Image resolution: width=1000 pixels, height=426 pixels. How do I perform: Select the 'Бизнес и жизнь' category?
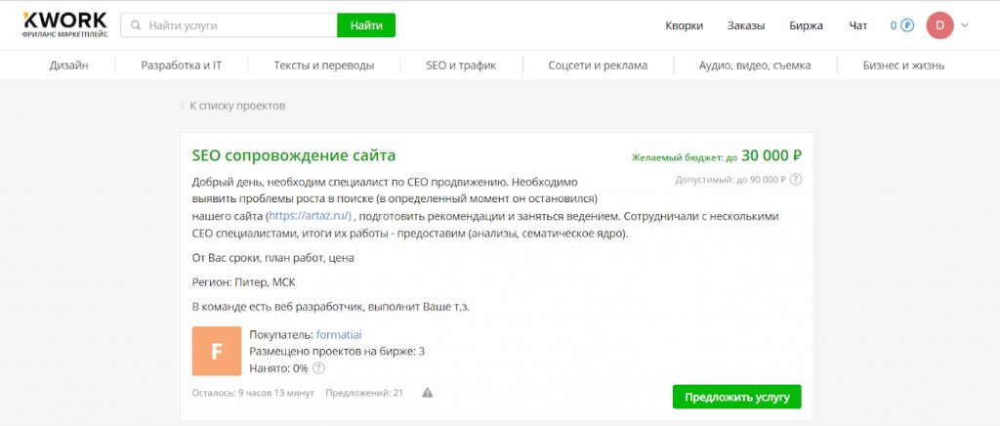coord(903,65)
